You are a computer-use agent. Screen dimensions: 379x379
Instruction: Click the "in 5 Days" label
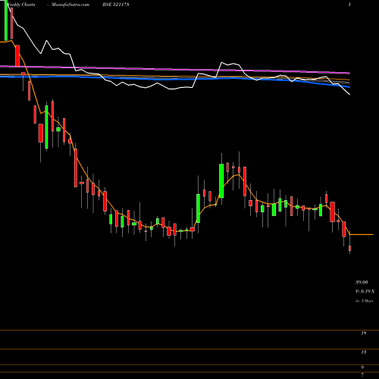pos(364,301)
